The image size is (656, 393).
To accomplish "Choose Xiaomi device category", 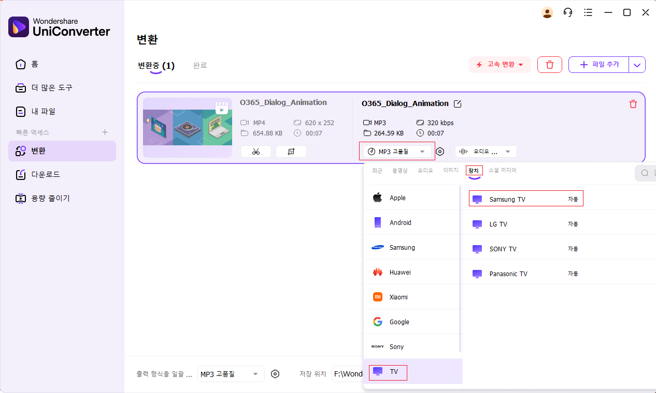I will (x=412, y=297).
